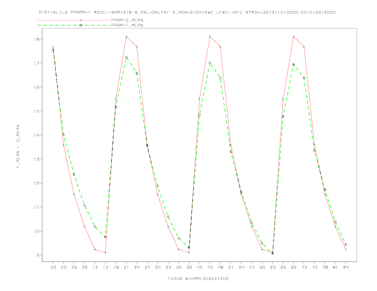Click x-axis tick label 21
The width and height of the screenshot is (377, 291).
126,267
